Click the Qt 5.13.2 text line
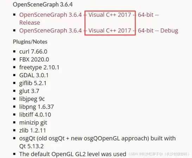This screenshot has height=158, width=192. 31,146
